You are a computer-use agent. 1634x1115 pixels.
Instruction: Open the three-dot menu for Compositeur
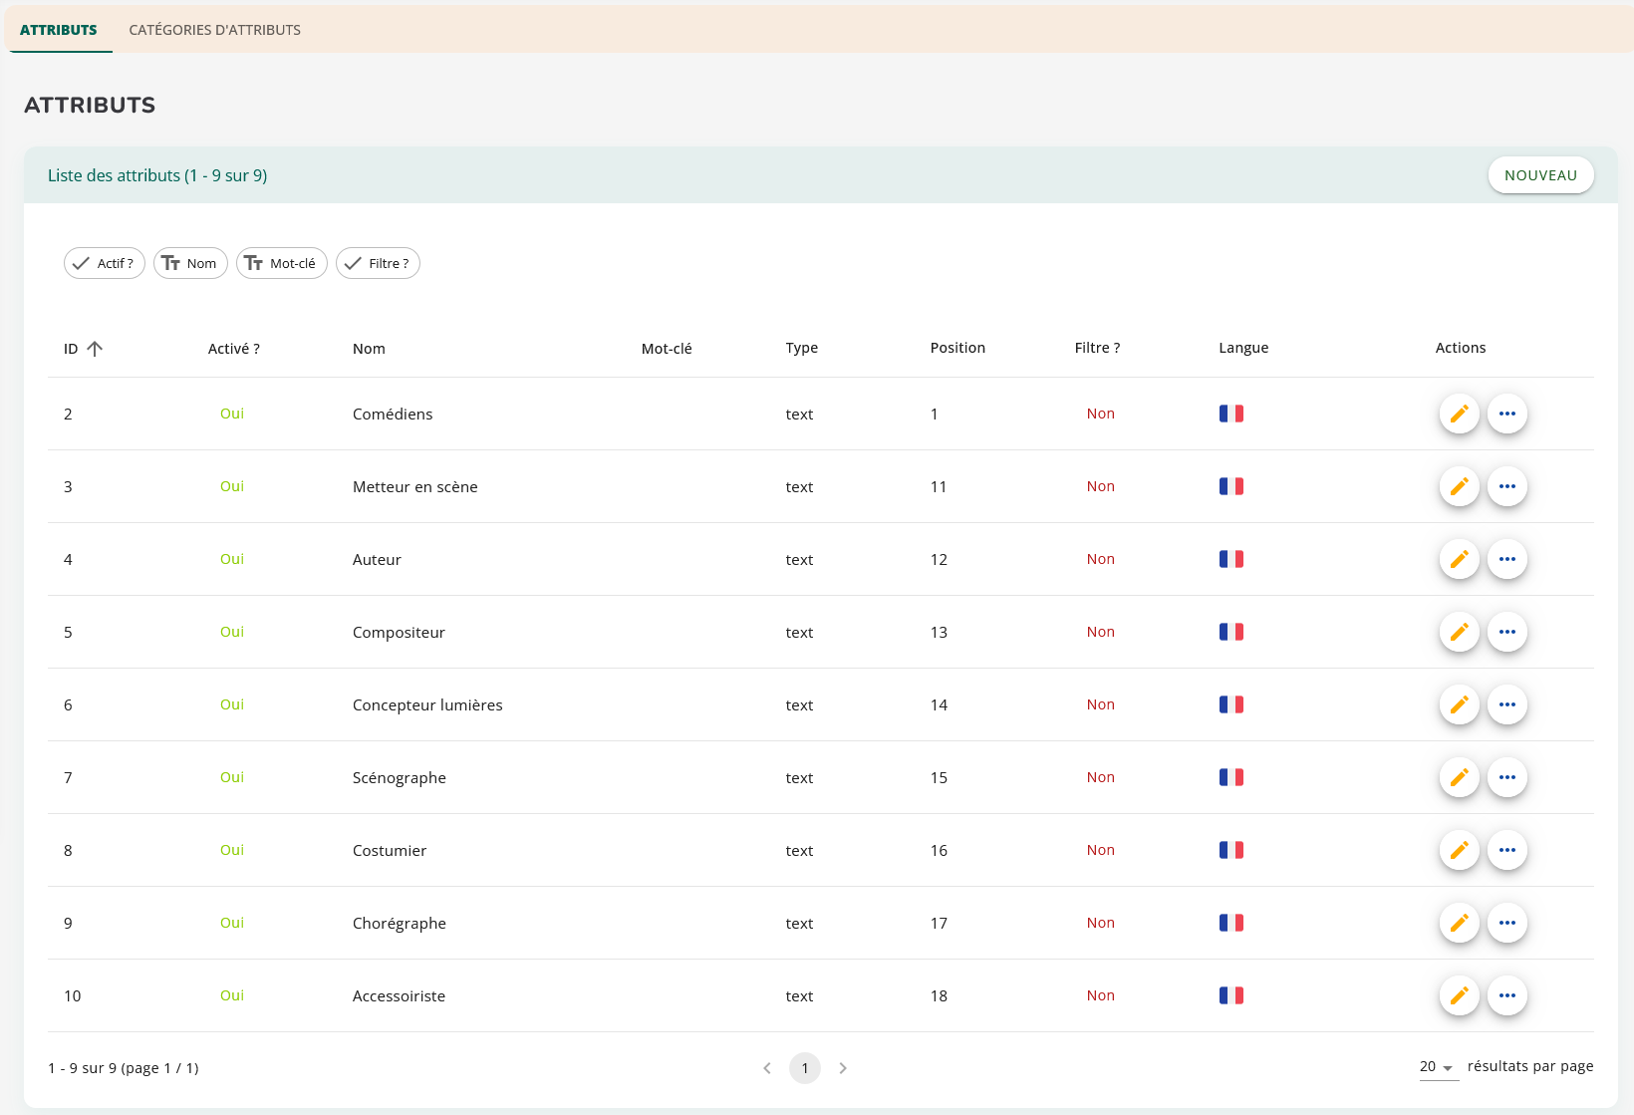click(1506, 632)
